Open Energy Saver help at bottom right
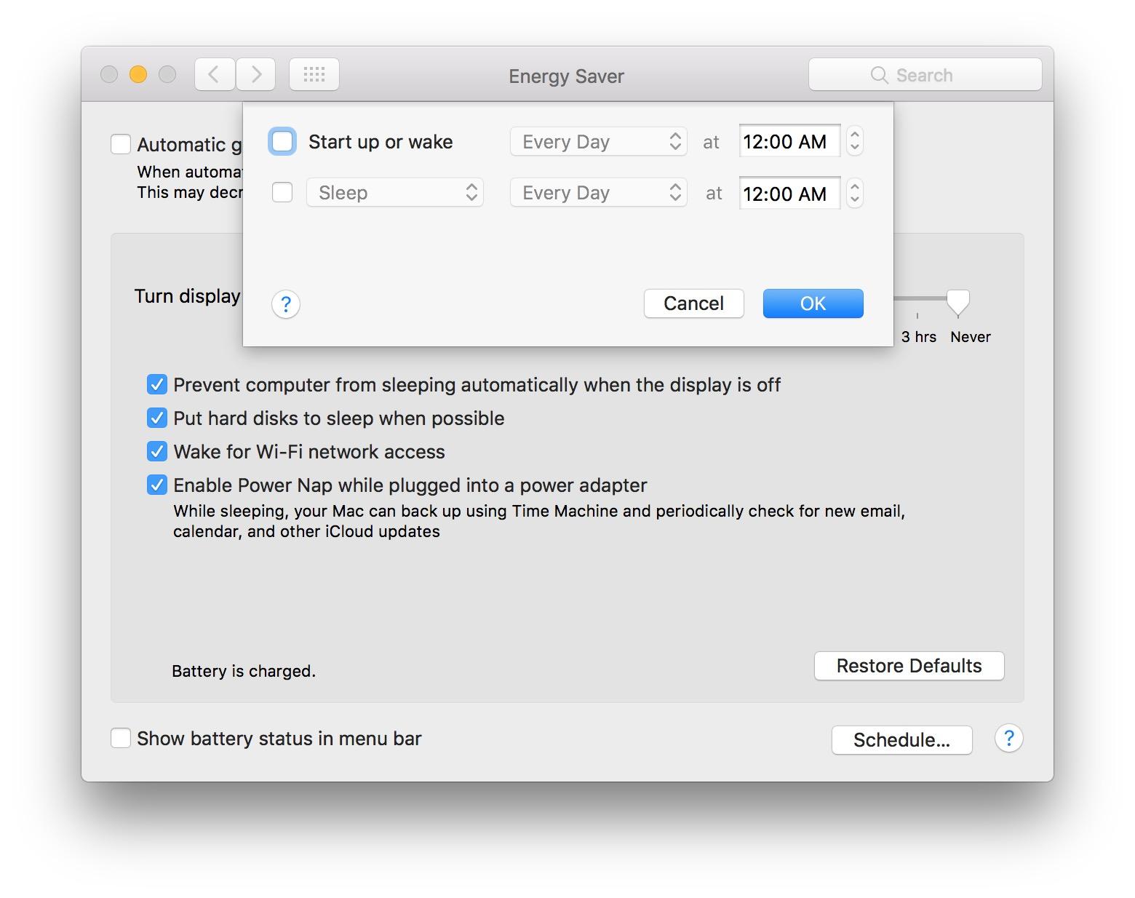Viewport: 1135px width, 898px height. (1008, 739)
